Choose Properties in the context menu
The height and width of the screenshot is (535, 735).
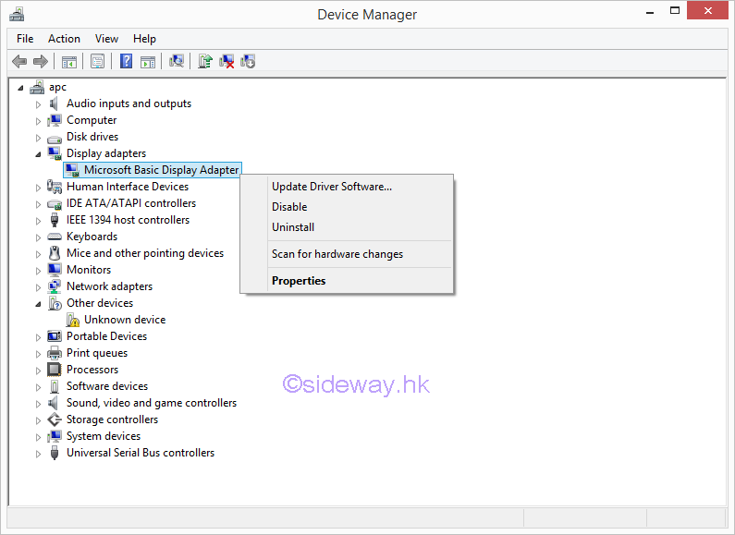coord(299,281)
